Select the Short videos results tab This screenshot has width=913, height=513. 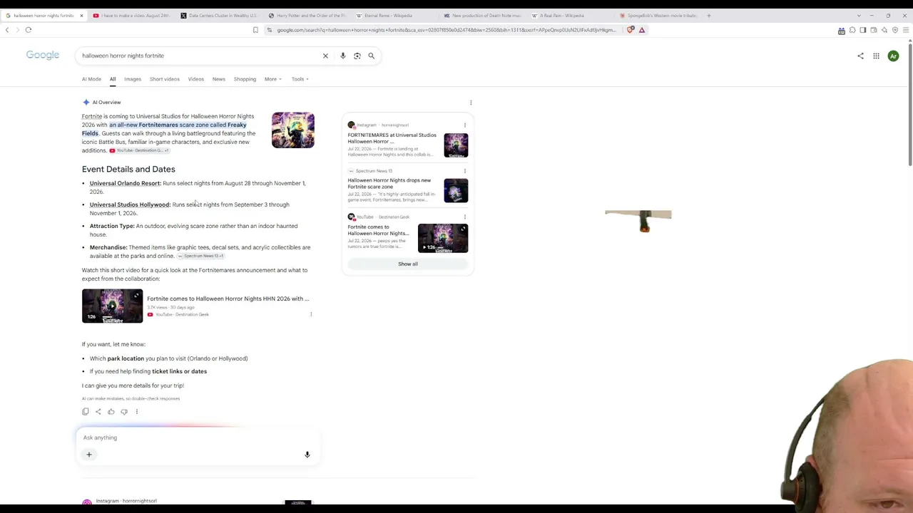pyautogui.click(x=165, y=79)
